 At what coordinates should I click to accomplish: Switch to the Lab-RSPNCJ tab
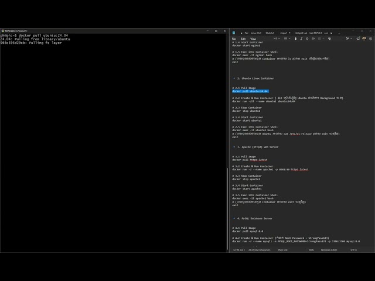coord(315,33)
